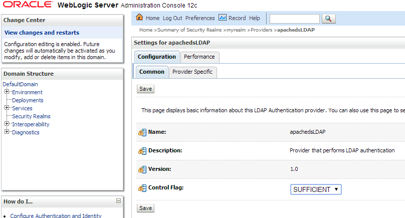Click the Oracle logo
Image resolution: width=405 pixels, height=218 pixels.
point(28,5)
